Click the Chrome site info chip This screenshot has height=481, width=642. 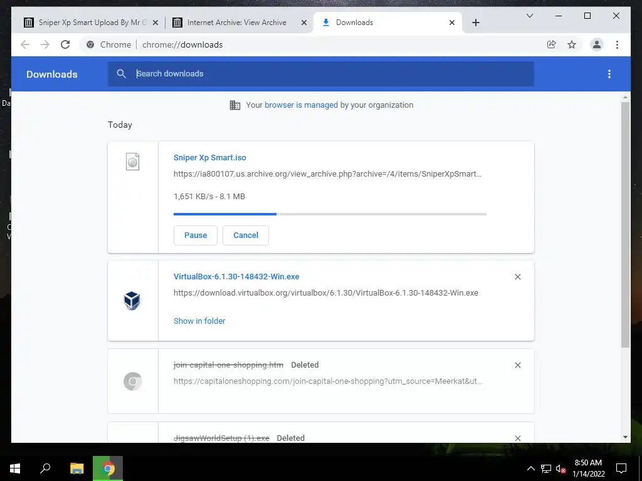tap(108, 44)
